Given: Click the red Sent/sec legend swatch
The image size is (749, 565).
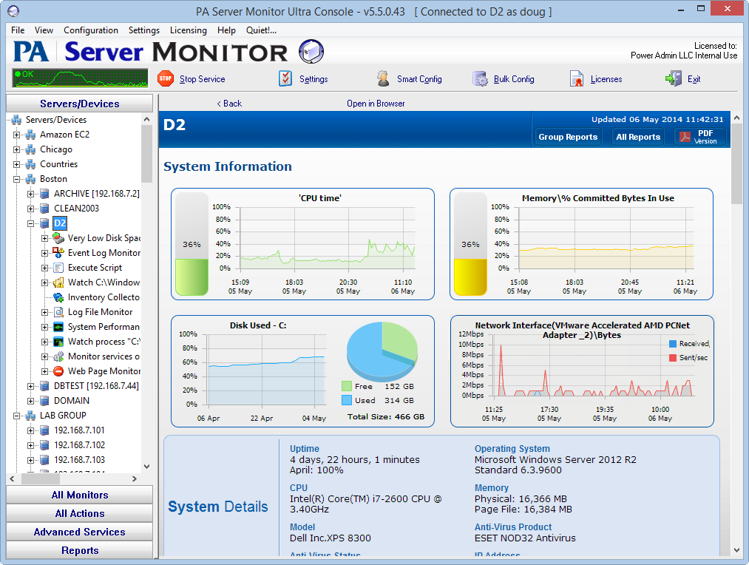Looking at the screenshot, I should 673,358.
